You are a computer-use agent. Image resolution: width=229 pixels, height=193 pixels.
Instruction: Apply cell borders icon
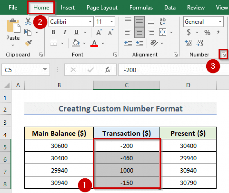tap(53, 43)
